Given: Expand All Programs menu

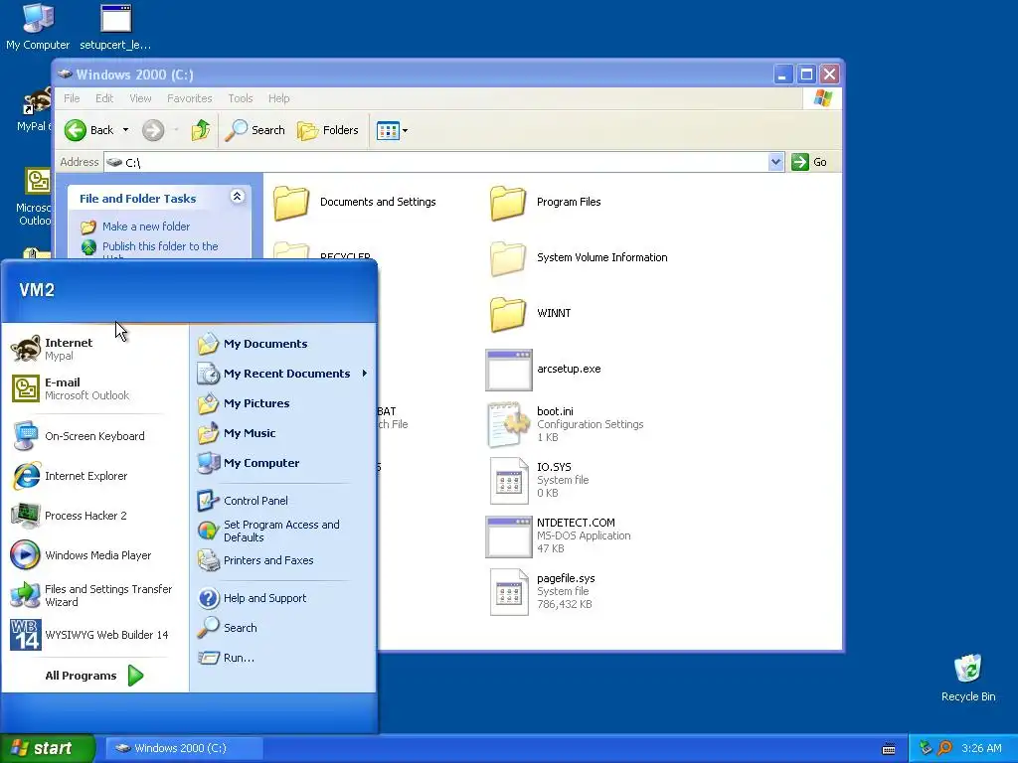Looking at the screenshot, I should coord(94,676).
